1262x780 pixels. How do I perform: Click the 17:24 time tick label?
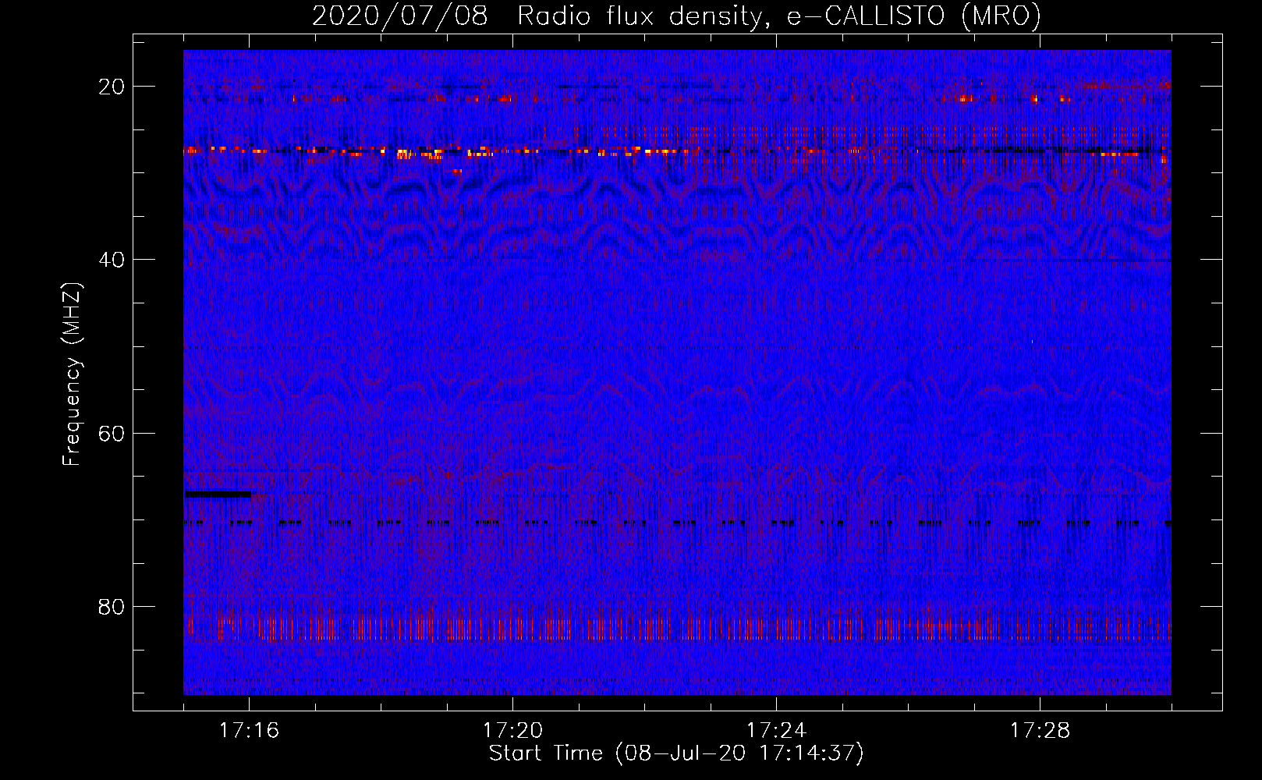[776, 730]
